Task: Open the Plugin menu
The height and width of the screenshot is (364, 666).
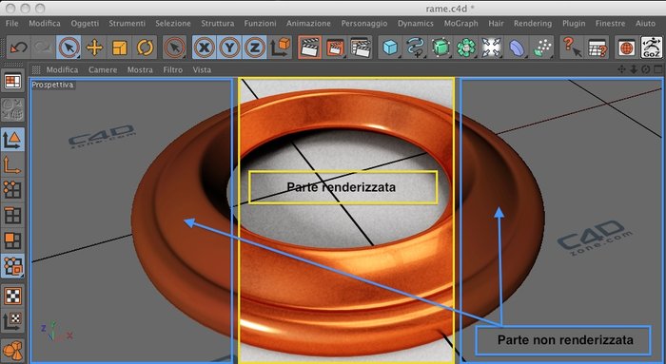Action: (x=574, y=24)
